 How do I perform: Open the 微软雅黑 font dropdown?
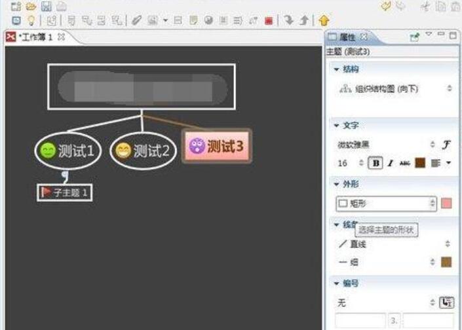[x=386, y=145]
